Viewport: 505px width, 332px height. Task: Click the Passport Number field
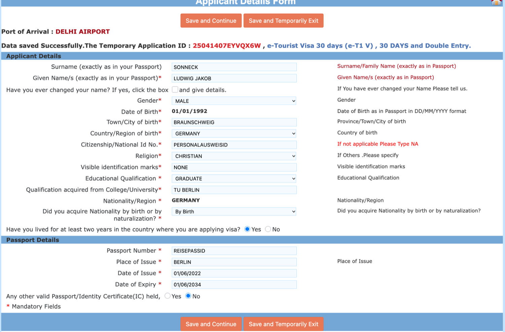pyautogui.click(x=234, y=251)
